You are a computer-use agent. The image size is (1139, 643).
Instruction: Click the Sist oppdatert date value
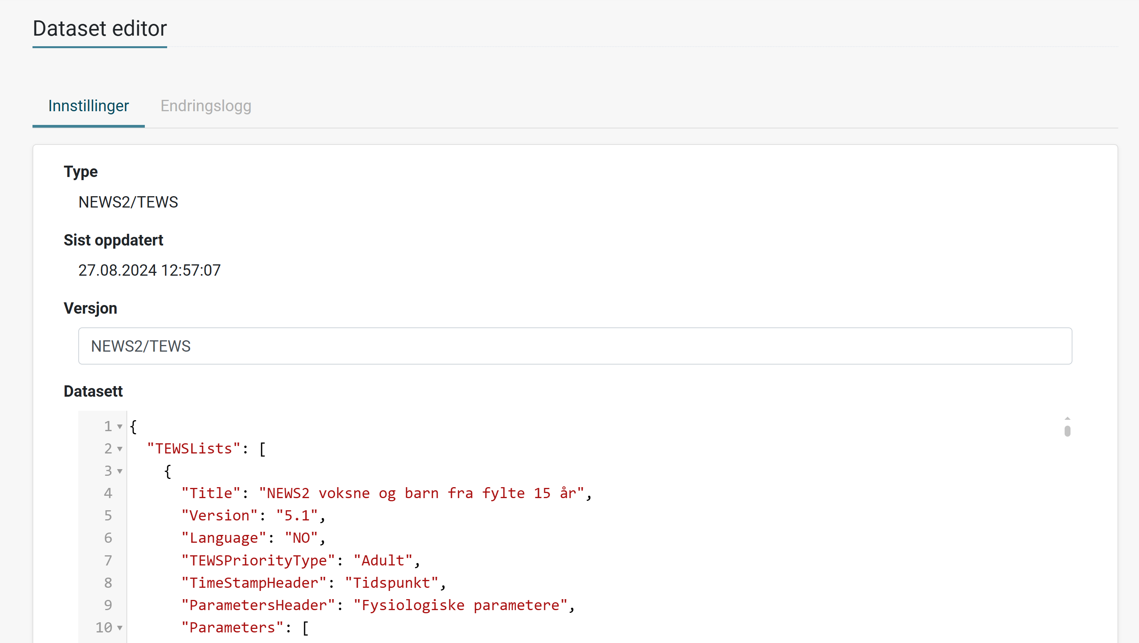click(x=150, y=270)
